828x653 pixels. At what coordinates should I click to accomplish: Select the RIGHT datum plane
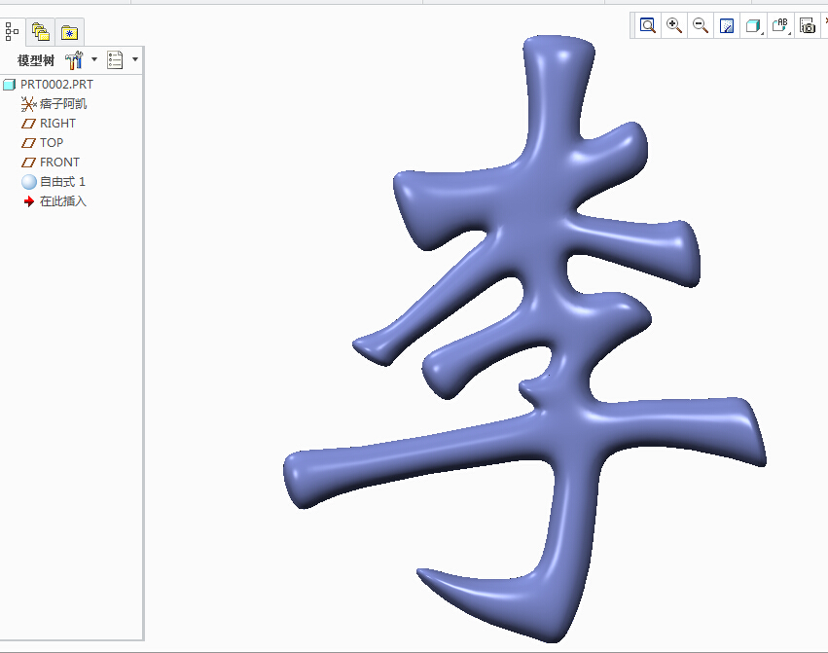point(57,124)
